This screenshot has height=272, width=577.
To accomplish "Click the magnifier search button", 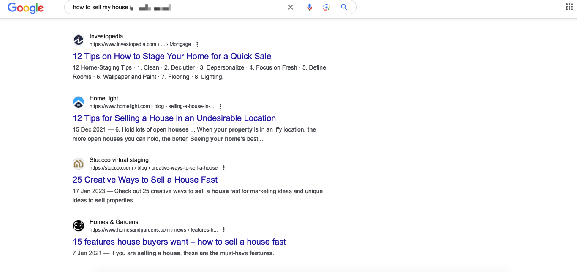I will (344, 7).
